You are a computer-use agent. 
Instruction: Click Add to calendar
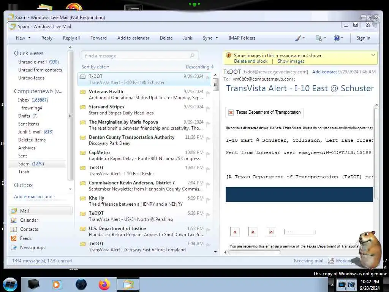pos(133,38)
